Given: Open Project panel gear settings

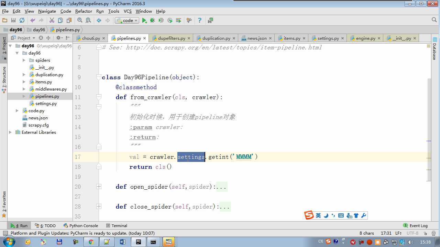Looking at the screenshot, I should pos(59,38).
